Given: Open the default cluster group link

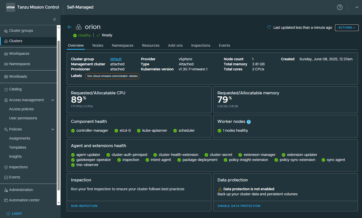Looking at the screenshot, I should pyautogui.click(x=116, y=59).
